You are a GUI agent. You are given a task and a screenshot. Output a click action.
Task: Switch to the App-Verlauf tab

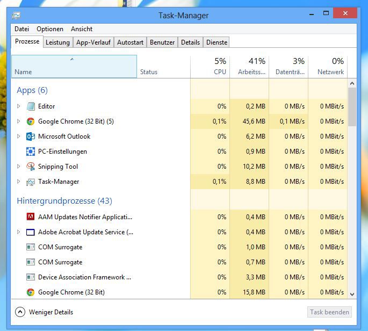93,42
